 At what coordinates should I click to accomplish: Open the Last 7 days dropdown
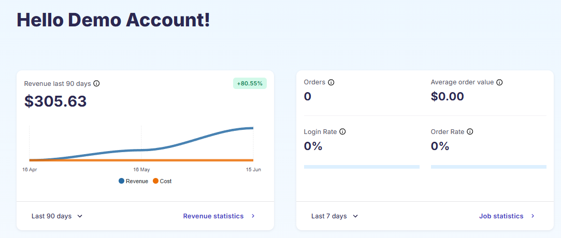coord(335,216)
